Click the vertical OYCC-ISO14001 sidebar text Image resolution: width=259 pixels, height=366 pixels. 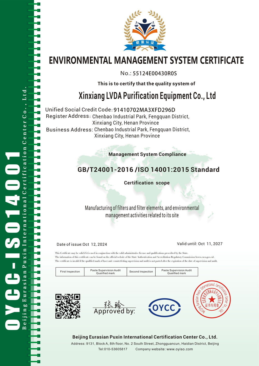pos(12,241)
